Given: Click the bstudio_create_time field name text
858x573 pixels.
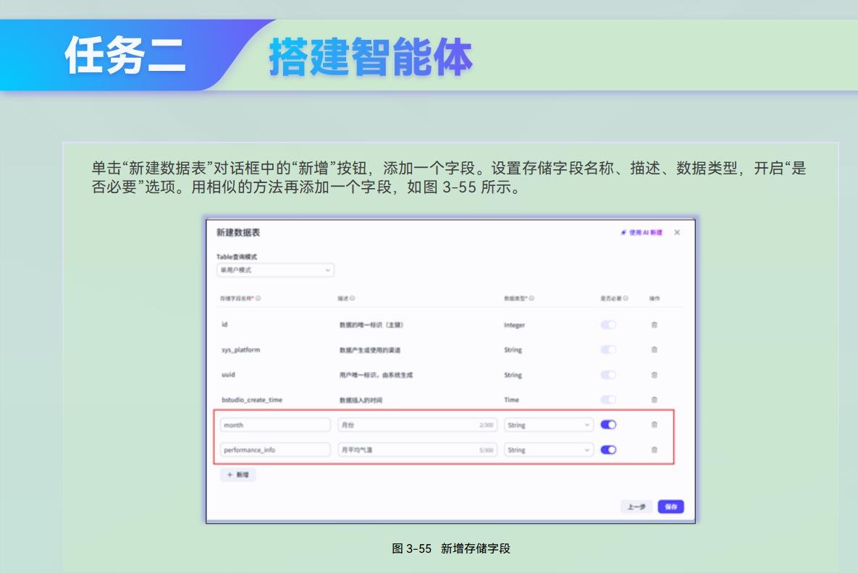Looking at the screenshot, I should point(252,399).
